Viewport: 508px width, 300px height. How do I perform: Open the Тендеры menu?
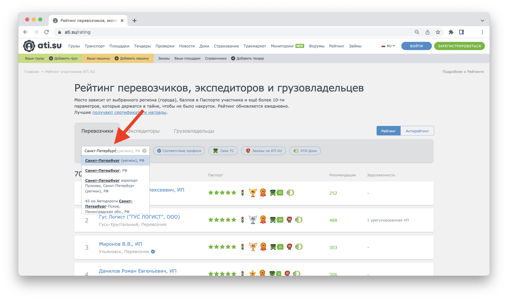click(x=142, y=46)
